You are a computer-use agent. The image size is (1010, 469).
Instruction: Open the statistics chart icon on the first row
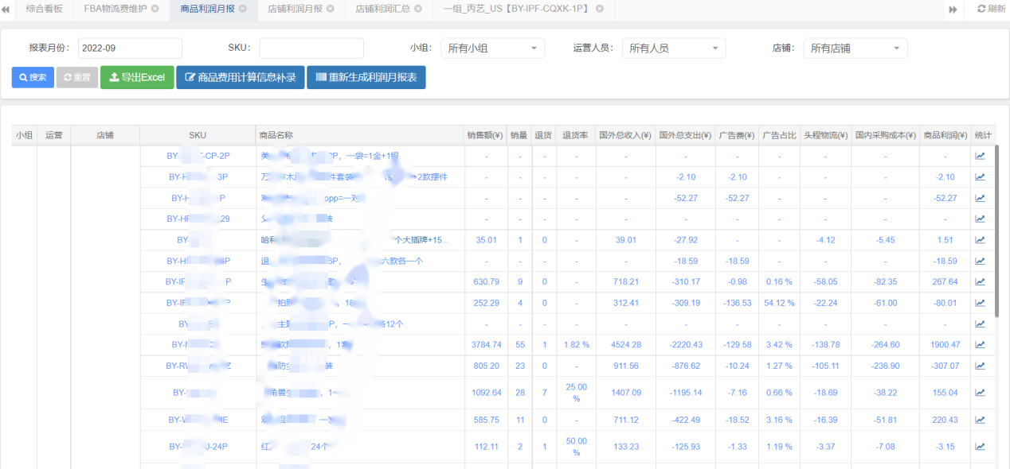click(981, 155)
